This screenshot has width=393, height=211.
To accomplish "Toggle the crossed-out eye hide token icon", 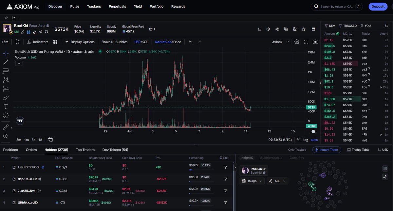I will (x=286, y=29).
